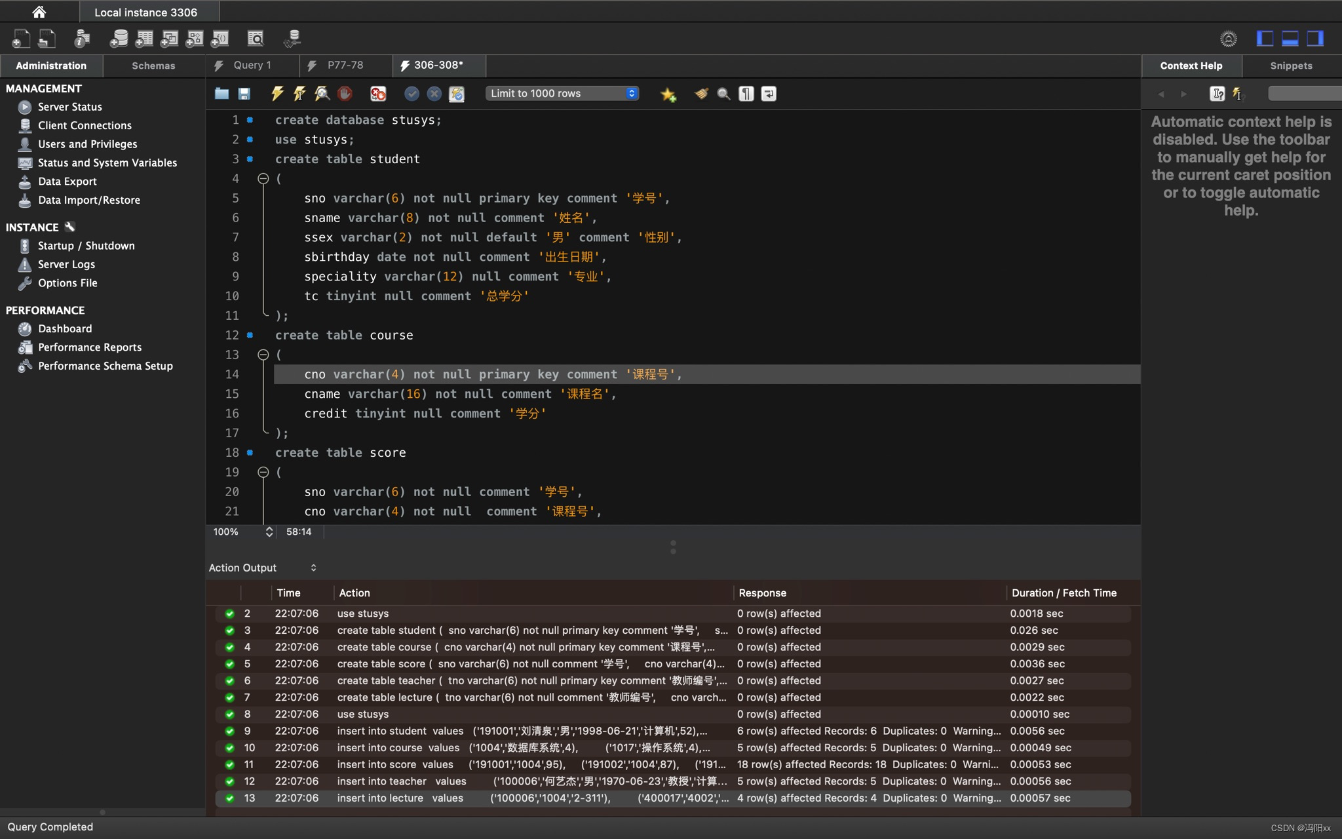Open the Action Output type dropdown
This screenshot has width=1342, height=839.
(263, 568)
